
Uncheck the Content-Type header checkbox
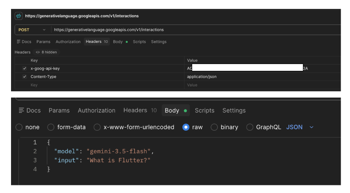pyautogui.click(x=25, y=77)
